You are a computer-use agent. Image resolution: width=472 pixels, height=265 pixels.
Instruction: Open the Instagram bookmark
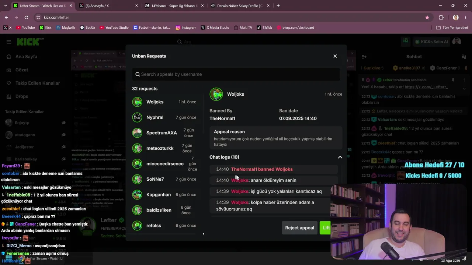coord(186,28)
